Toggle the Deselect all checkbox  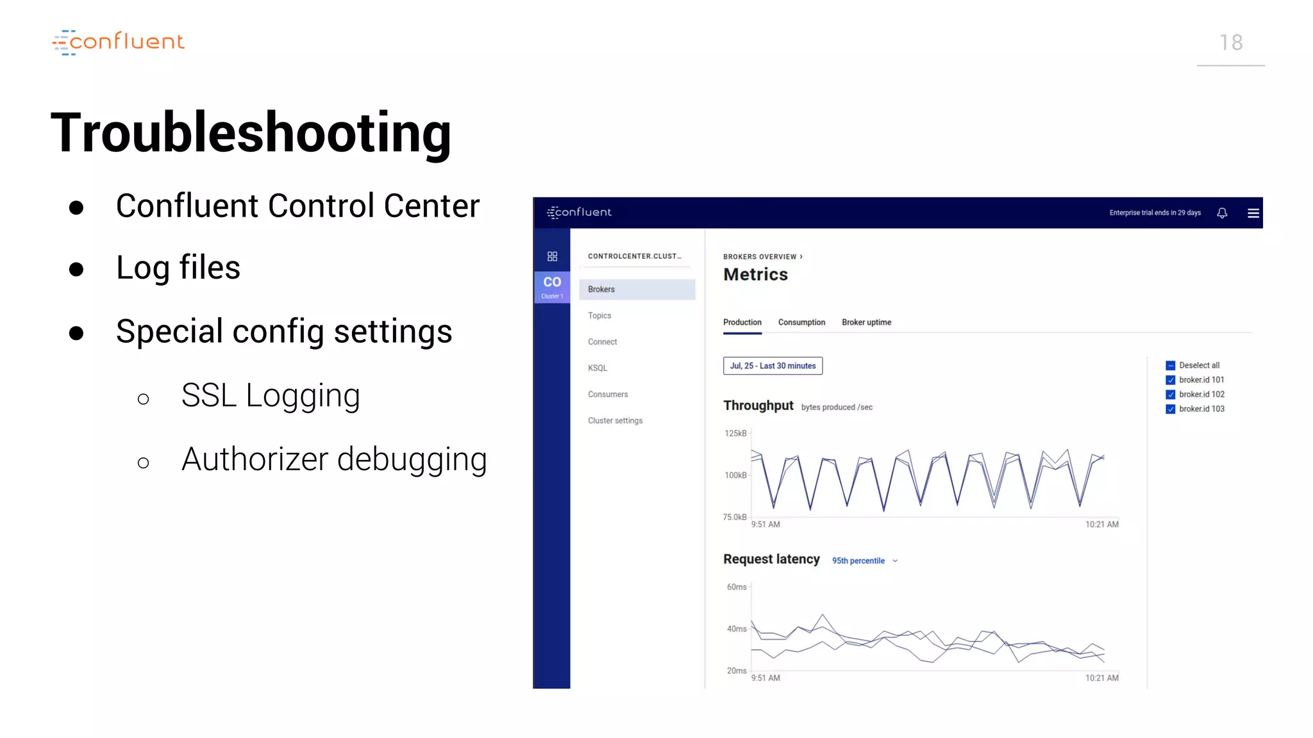[1170, 365]
